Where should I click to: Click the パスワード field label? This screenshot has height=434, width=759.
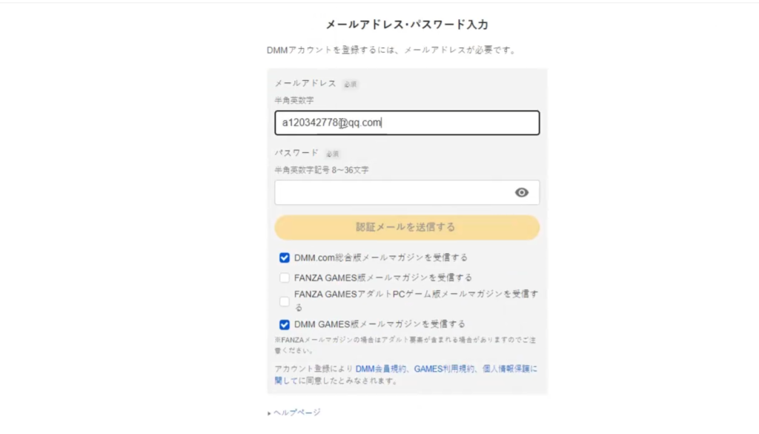[x=296, y=153]
